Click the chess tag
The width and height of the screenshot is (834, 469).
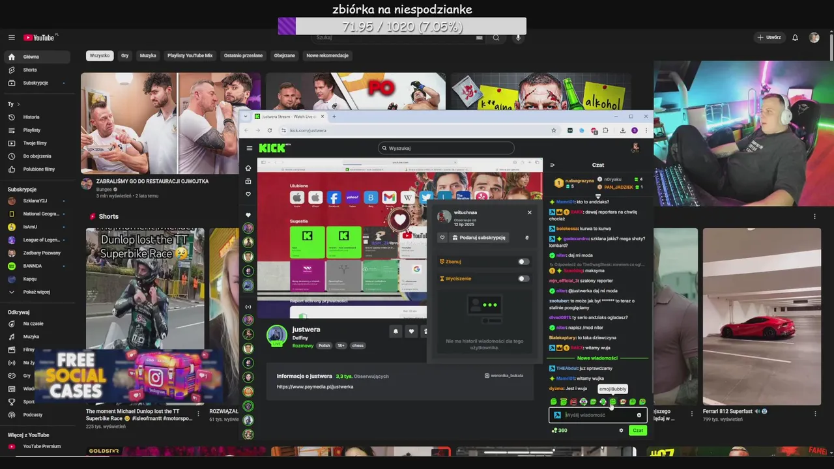pyautogui.click(x=358, y=346)
